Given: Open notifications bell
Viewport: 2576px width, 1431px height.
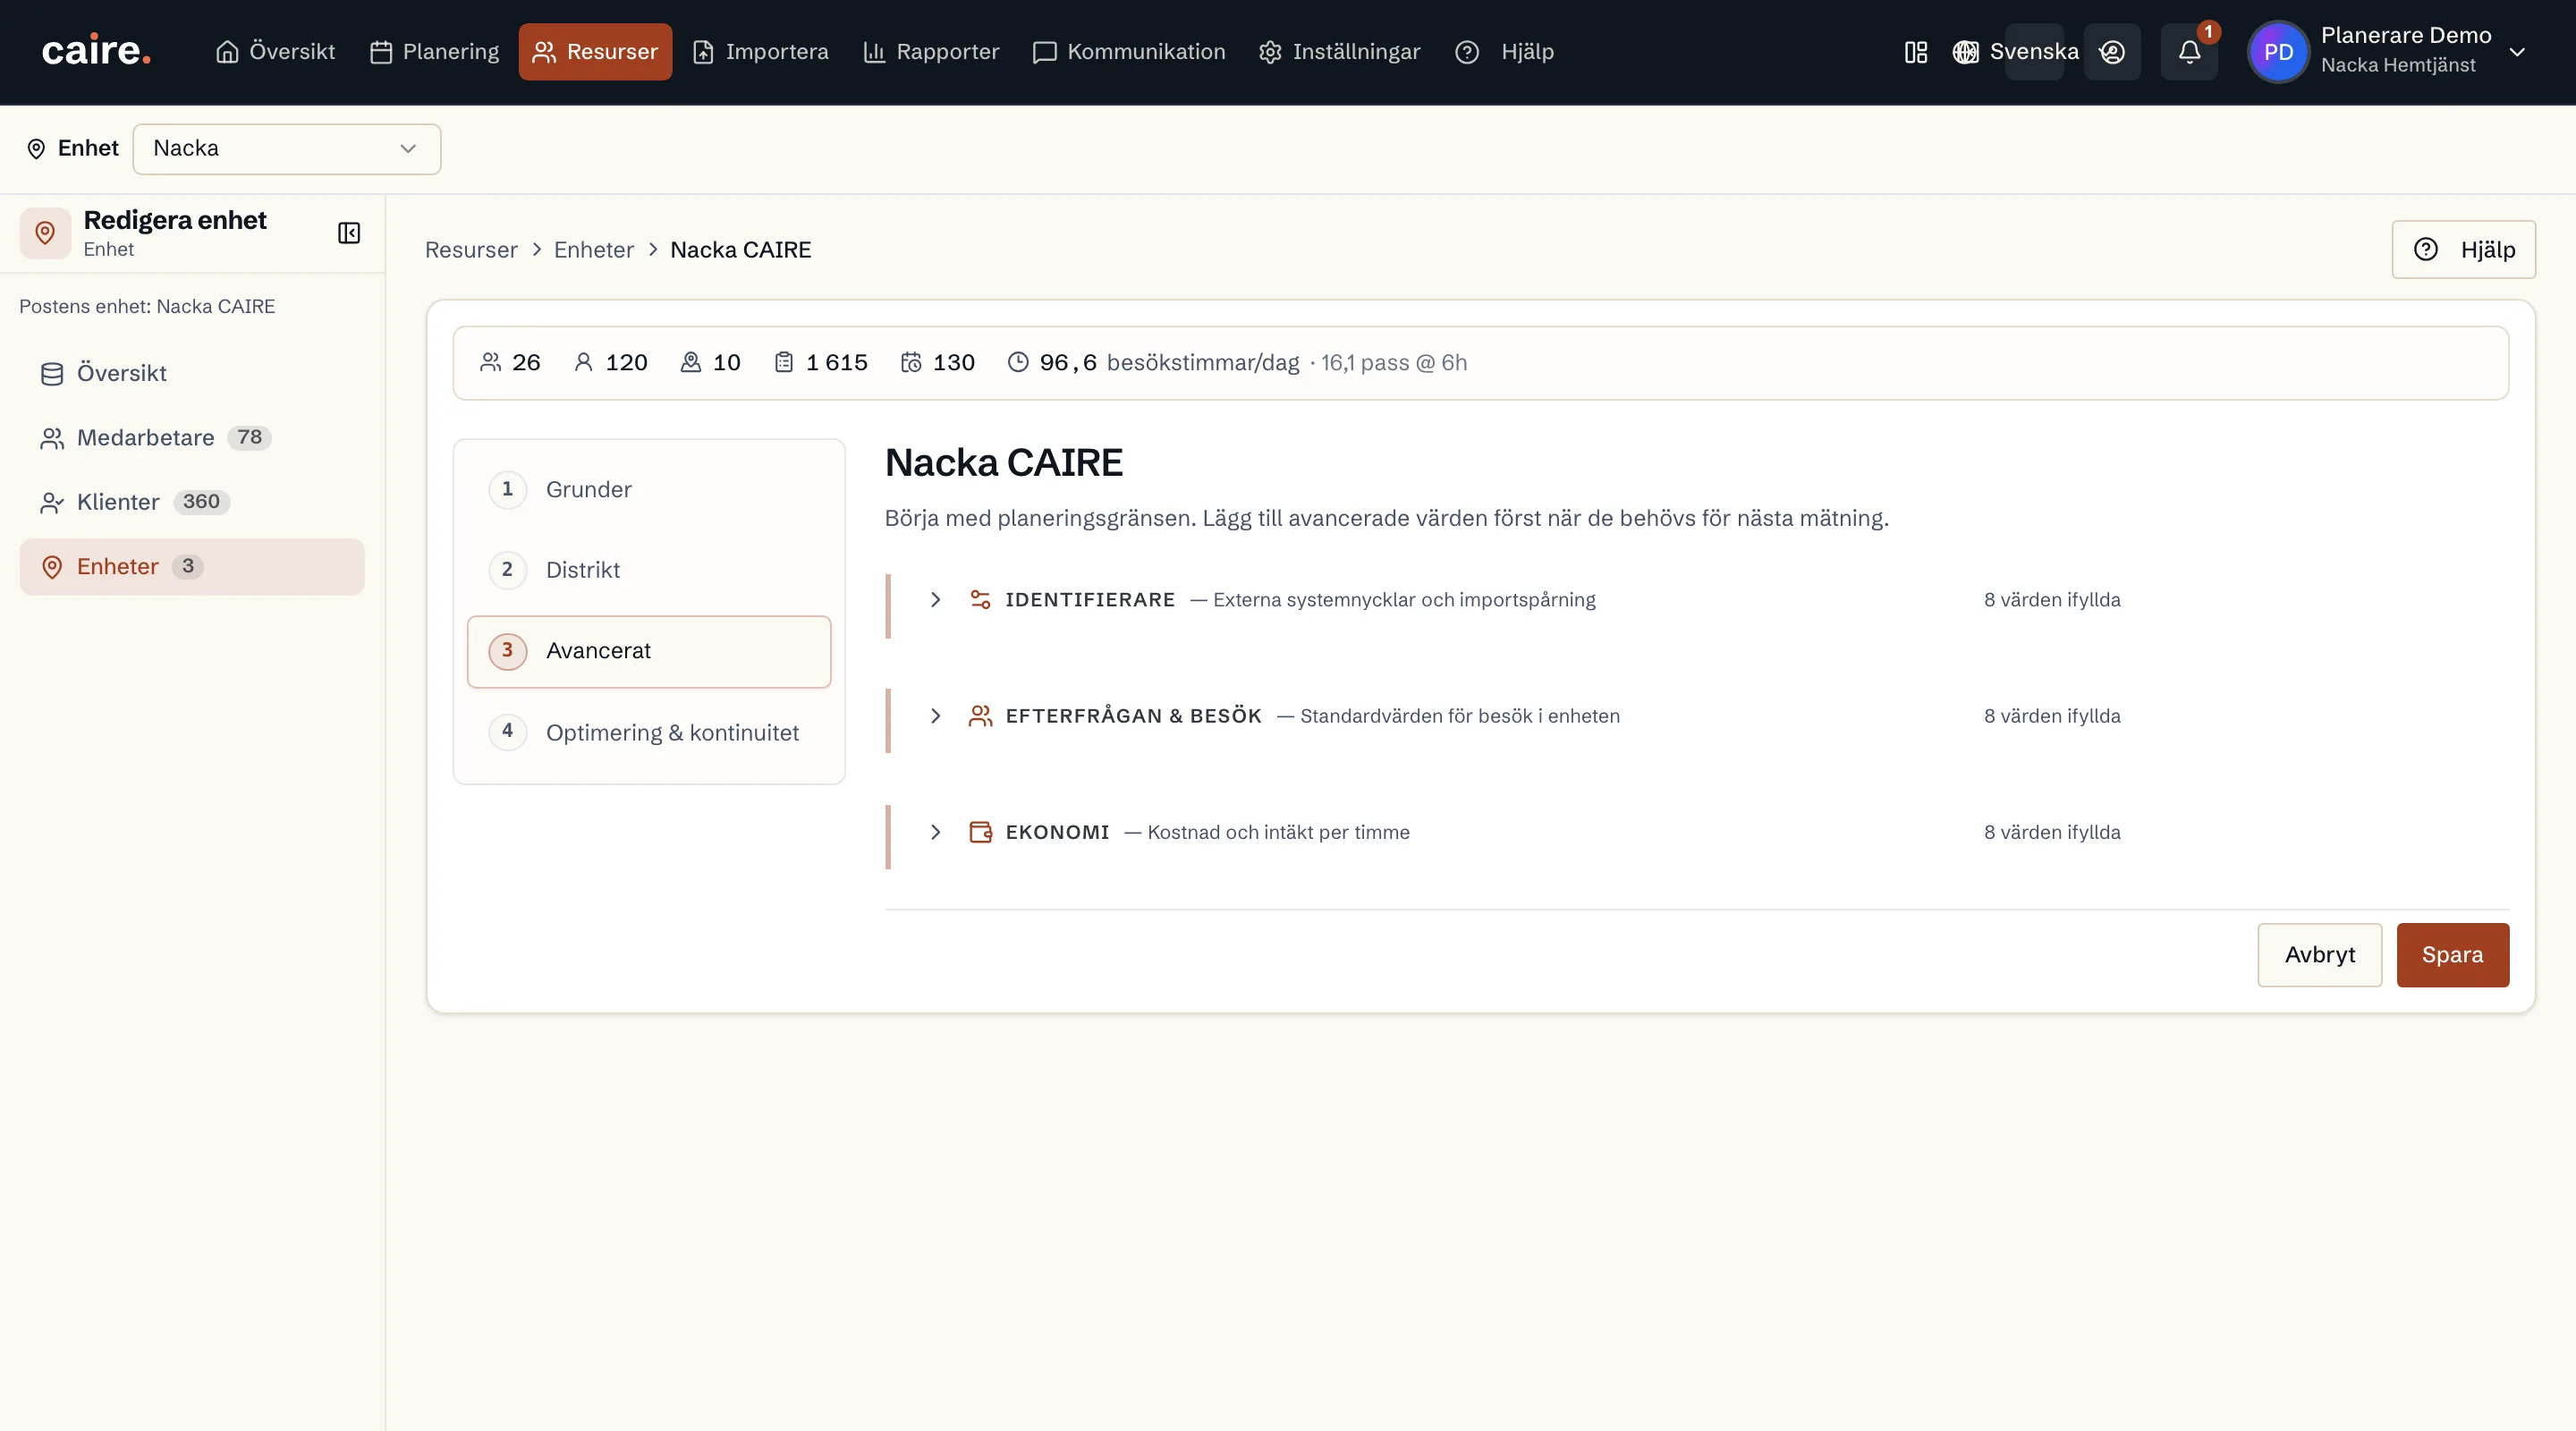Looking at the screenshot, I should (x=2189, y=52).
